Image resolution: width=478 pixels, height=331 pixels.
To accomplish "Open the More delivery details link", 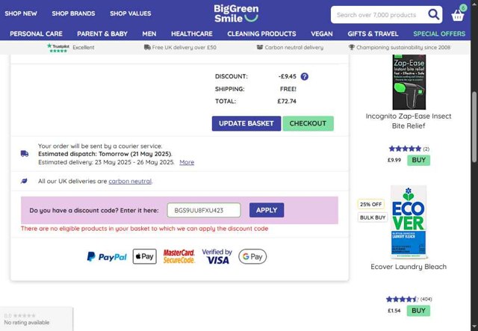I will (x=187, y=162).
